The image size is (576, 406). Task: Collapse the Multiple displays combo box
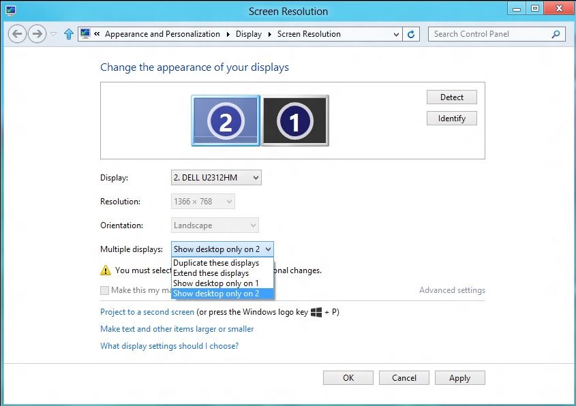(223, 249)
